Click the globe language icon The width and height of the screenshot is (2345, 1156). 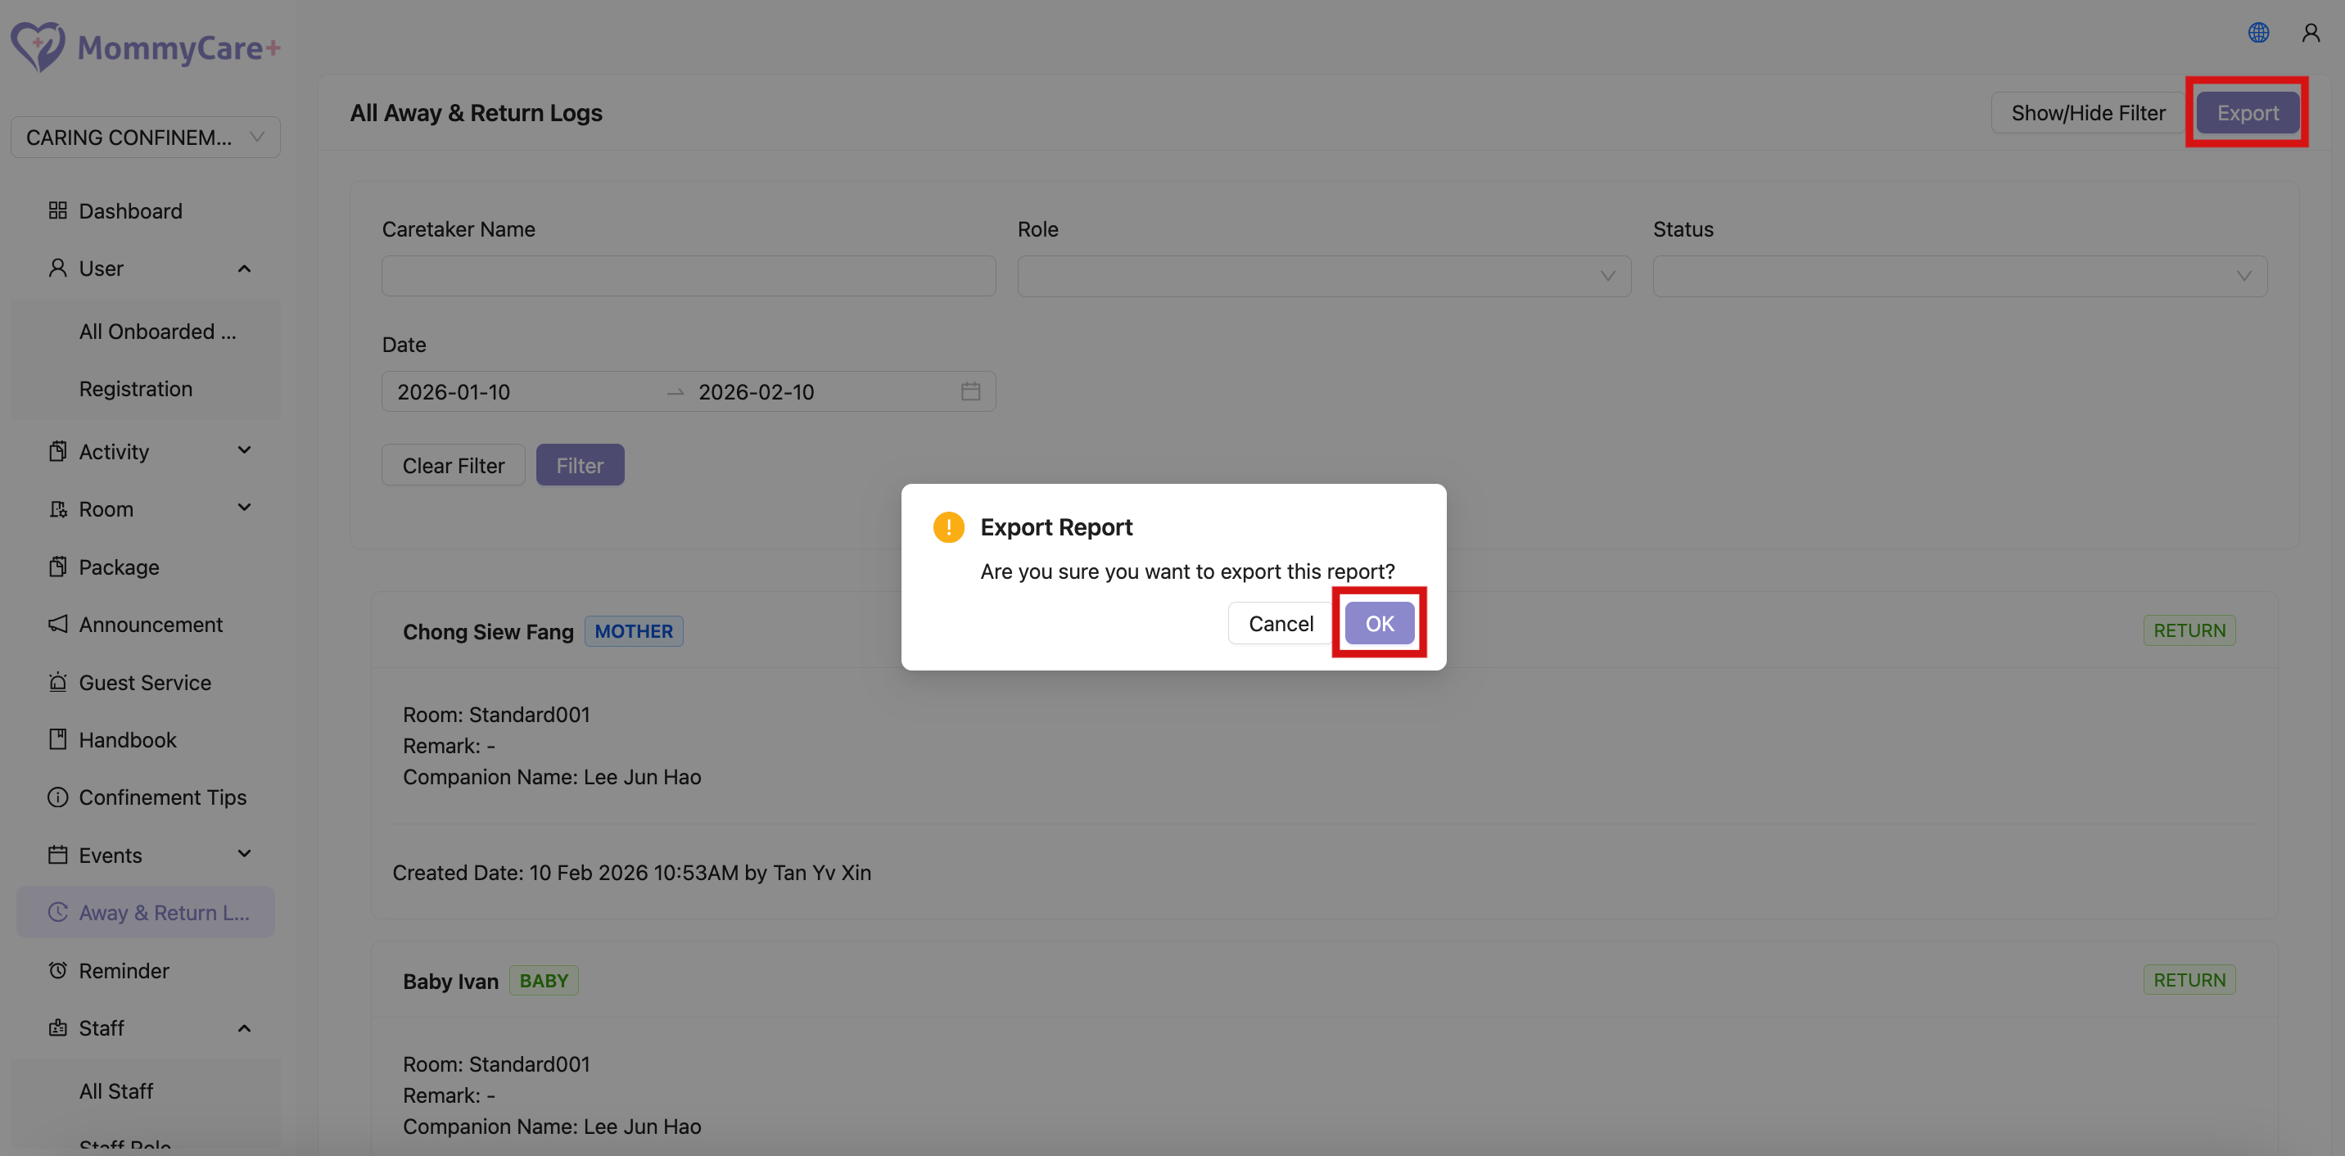tap(2257, 33)
